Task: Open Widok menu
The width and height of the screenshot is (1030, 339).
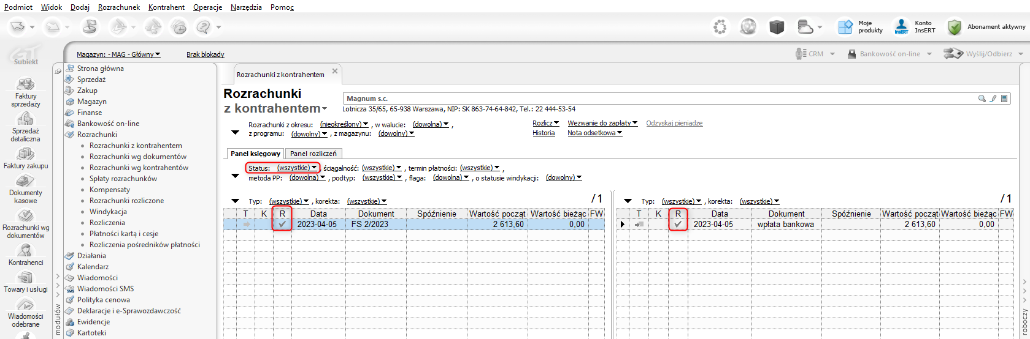Action: (52, 7)
